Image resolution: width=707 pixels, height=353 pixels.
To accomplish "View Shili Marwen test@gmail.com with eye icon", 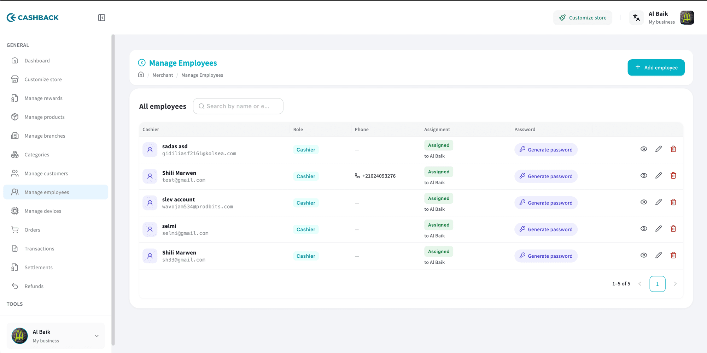I will [644, 176].
